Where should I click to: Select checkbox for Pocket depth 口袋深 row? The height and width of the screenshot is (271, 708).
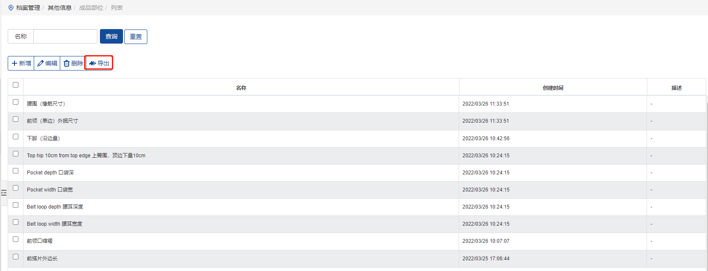coord(16,171)
